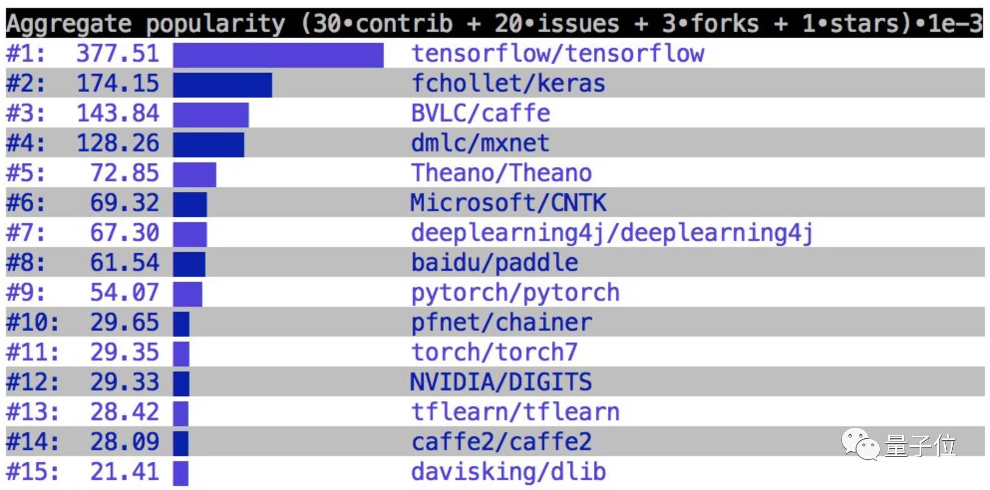Open the dmlc/mxnet repository text
Image resolution: width=990 pixels, height=490 pixels.
[x=480, y=143]
